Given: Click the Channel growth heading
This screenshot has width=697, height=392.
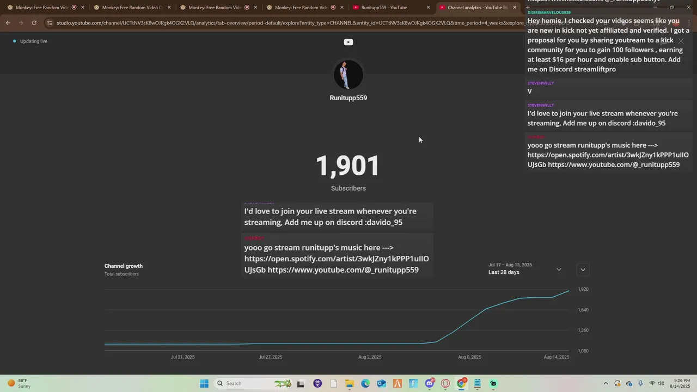Looking at the screenshot, I should (124, 266).
